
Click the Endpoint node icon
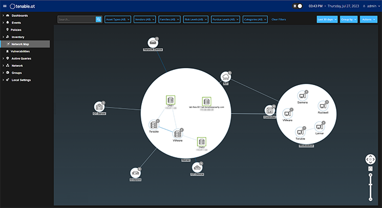pos(135,173)
